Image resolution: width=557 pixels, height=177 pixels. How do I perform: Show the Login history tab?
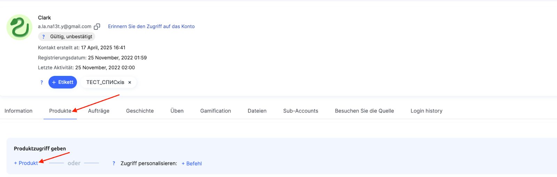click(426, 111)
